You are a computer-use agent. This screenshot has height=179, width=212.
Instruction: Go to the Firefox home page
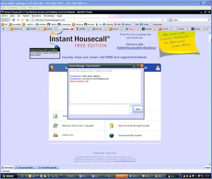tap(22, 20)
